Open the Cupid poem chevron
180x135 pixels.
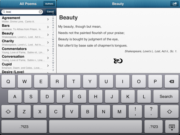48,66
